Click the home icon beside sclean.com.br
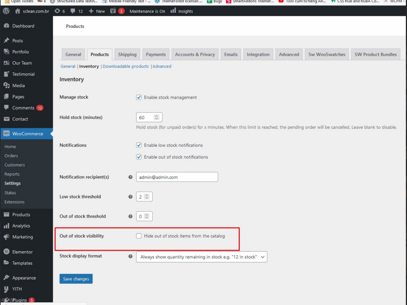407x305 pixels. (x=18, y=11)
